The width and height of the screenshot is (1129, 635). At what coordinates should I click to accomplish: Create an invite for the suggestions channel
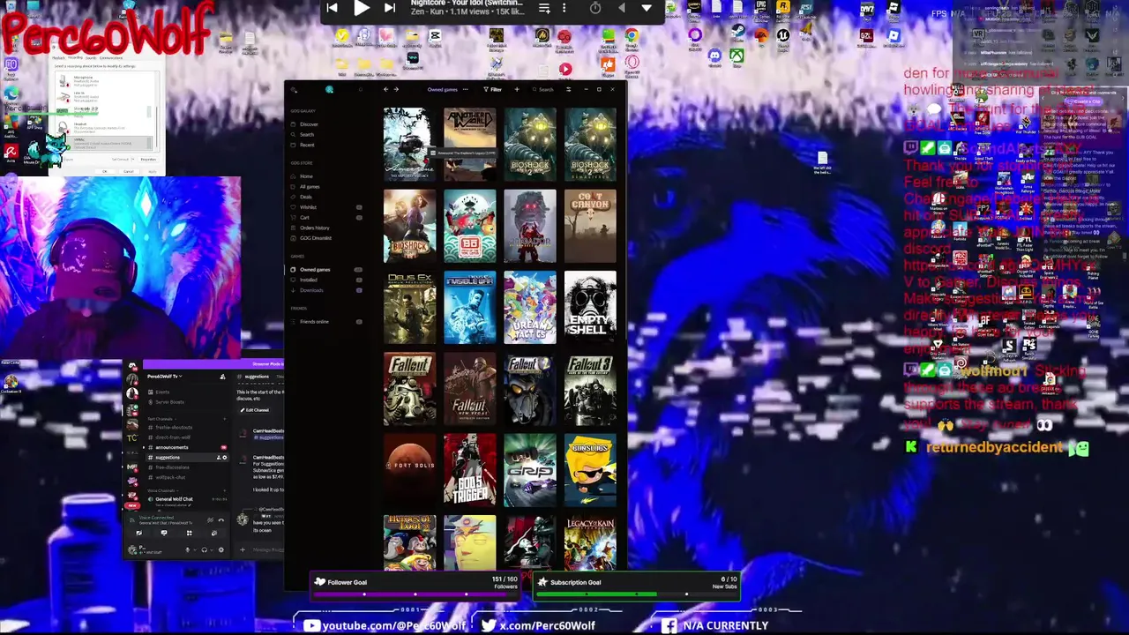[219, 458]
